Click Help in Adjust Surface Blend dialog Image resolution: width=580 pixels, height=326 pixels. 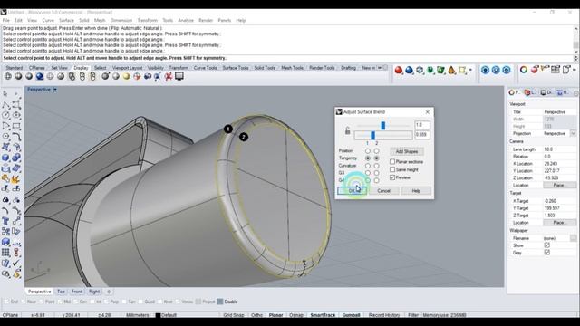(x=416, y=191)
